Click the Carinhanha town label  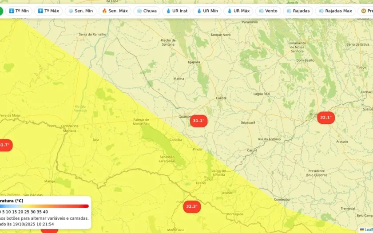[x=69, y=126]
